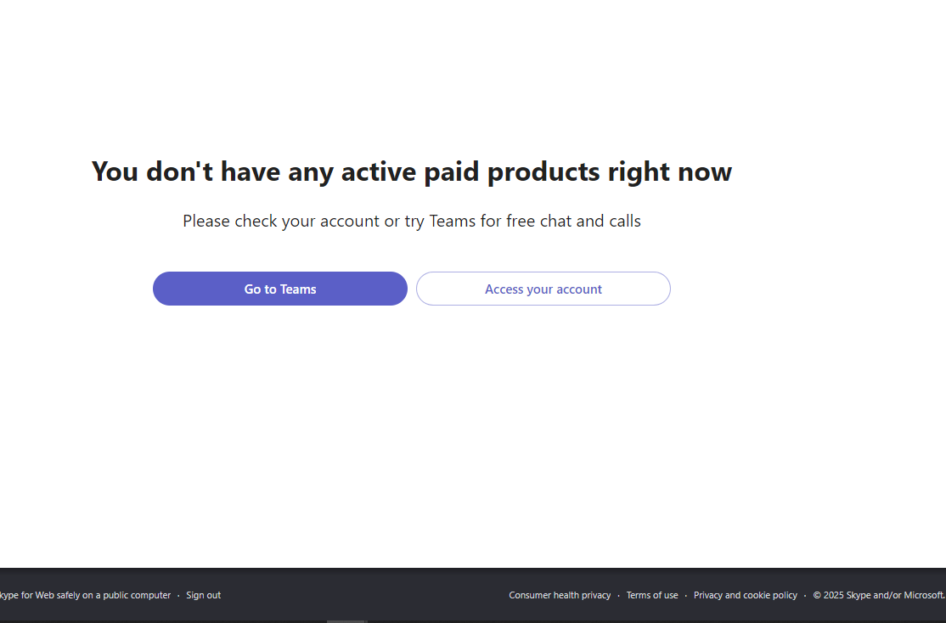This screenshot has height=623, width=946.
Task: Click the 'You don't have any active paid products' heading
Action: click(412, 171)
